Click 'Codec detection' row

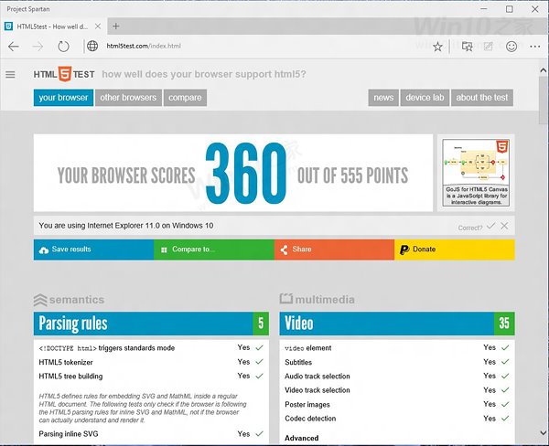point(397,419)
